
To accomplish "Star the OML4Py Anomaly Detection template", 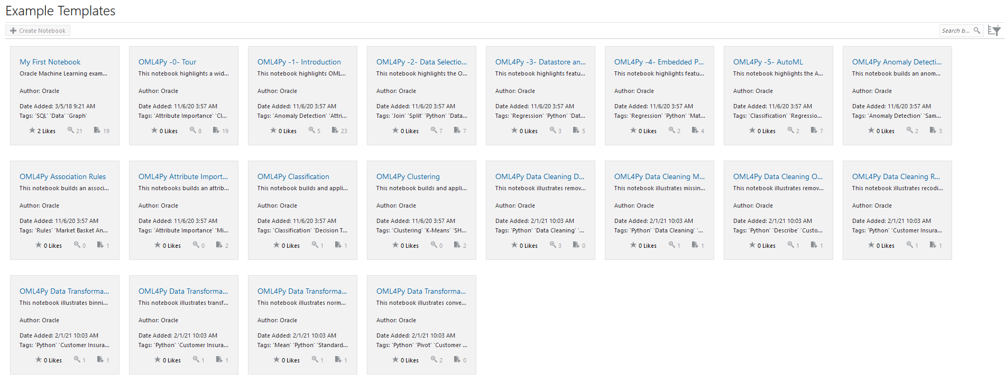I will 871,130.
